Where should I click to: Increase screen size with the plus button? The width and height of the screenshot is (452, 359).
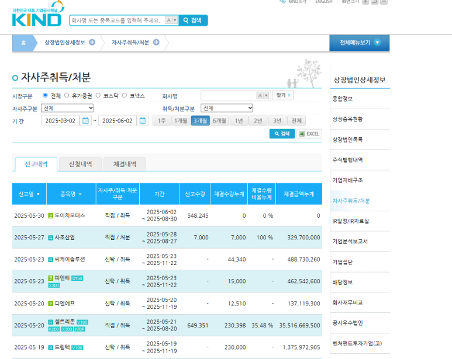coord(365,2)
